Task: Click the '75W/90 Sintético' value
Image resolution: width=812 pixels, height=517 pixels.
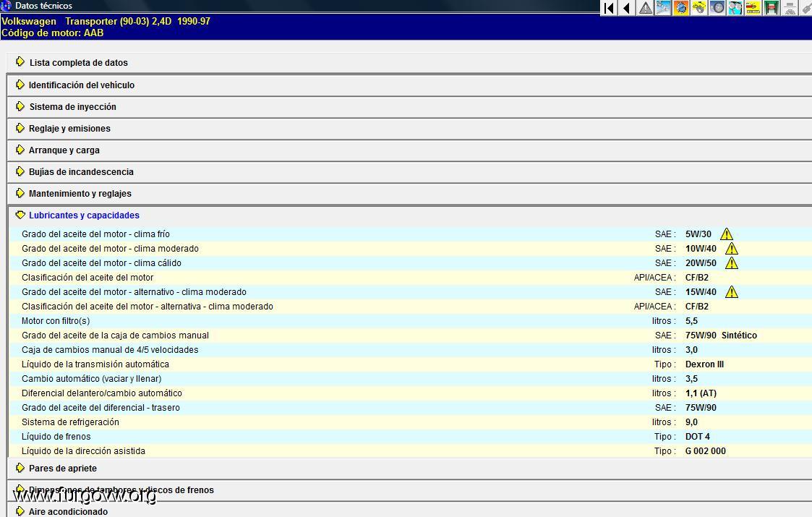Action: (721, 336)
